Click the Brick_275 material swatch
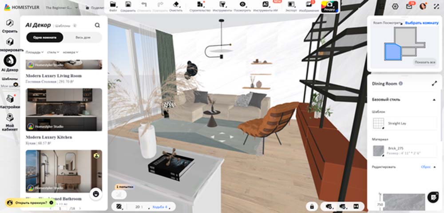This screenshot has height=213, width=444. [378, 150]
